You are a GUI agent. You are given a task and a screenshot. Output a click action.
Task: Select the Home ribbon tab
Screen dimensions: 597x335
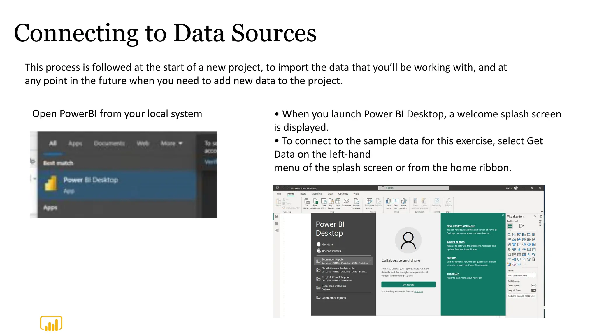(291, 194)
